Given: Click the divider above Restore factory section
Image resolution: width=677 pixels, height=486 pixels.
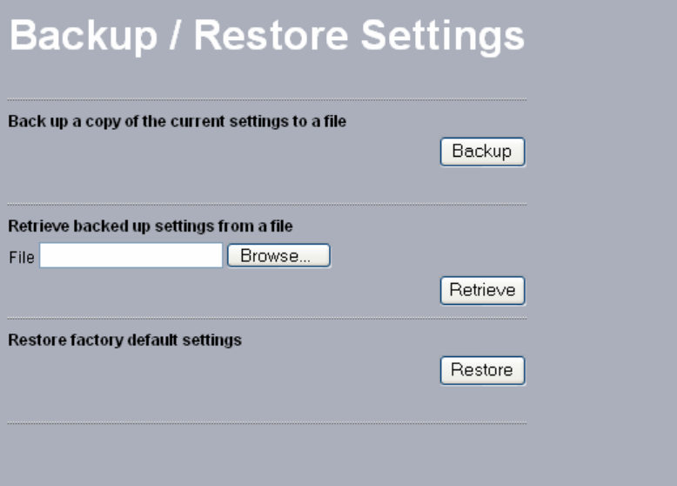Looking at the screenshot, I should [266, 319].
